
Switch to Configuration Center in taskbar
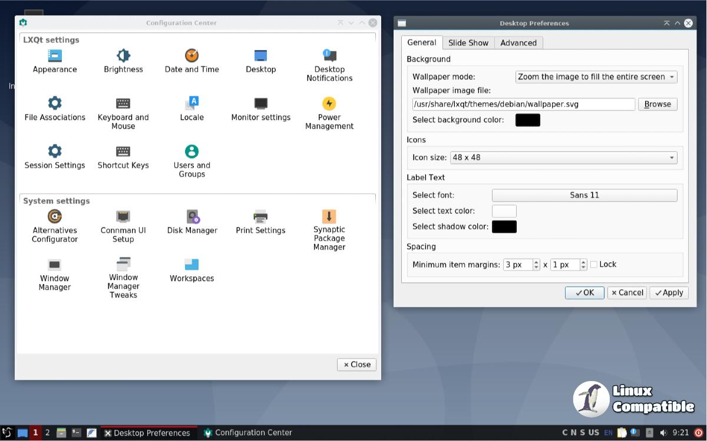[247, 433]
